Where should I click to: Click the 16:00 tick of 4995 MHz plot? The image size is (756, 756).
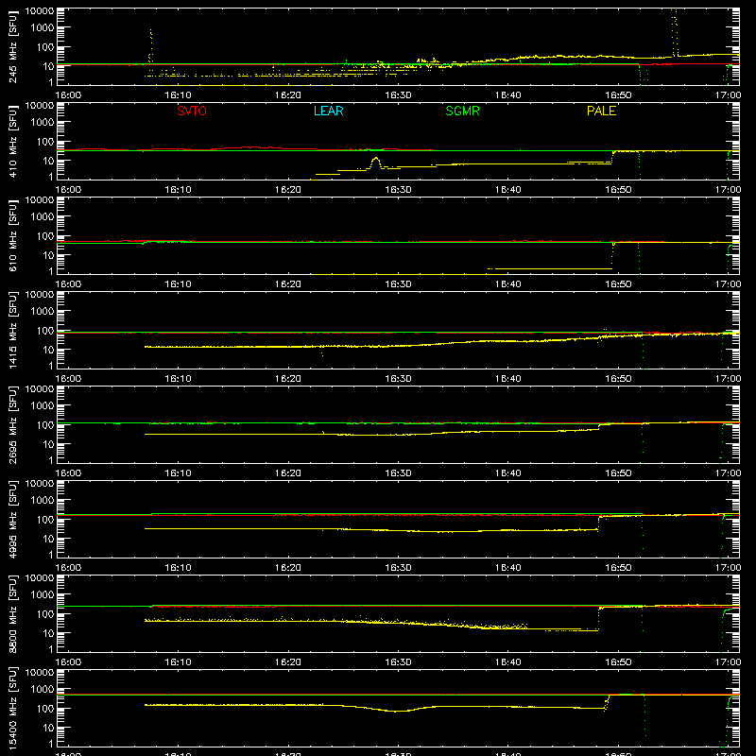(68, 568)
